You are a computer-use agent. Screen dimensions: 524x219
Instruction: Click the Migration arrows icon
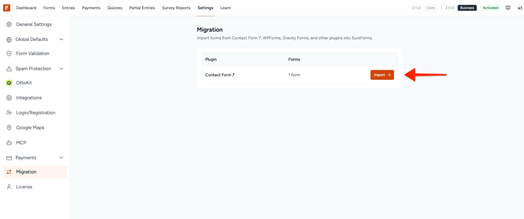pyautogui.click(x=9, y=172)
